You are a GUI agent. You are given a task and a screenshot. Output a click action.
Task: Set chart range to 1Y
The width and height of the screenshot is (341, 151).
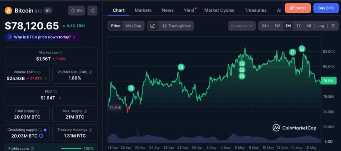[299, 26]
